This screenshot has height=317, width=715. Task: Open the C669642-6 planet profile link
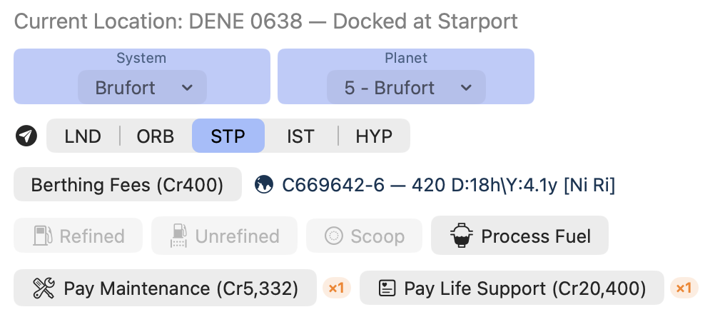[x=449, y=185]
